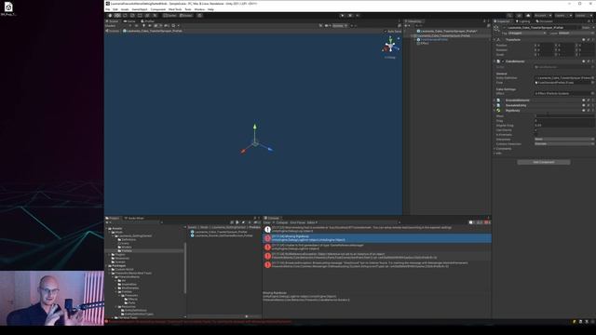Select the NullReferenceException error entry
Screen dimensions: 596x335
point(376,256)
